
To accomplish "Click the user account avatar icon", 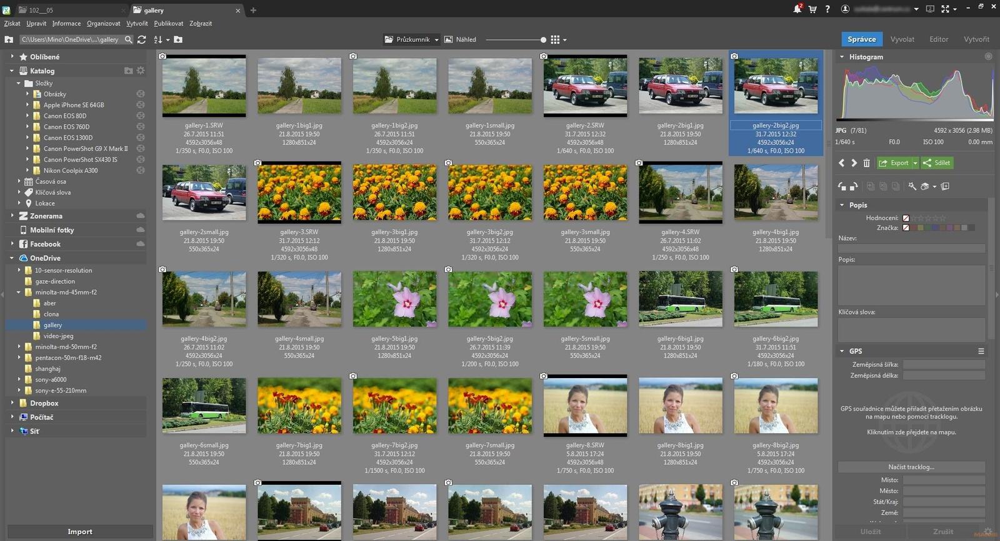I will tap(845, 9).
